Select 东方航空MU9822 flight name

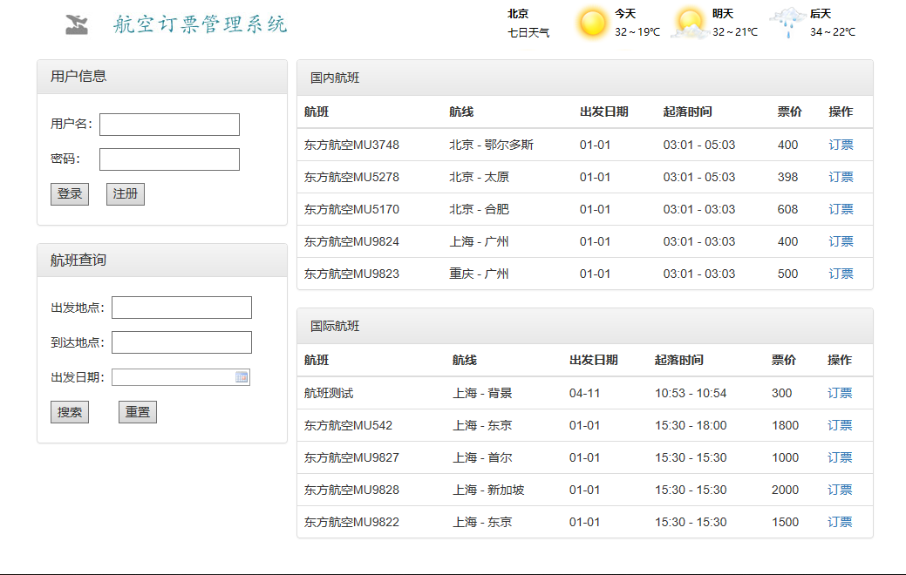click(x=351, y=523)
